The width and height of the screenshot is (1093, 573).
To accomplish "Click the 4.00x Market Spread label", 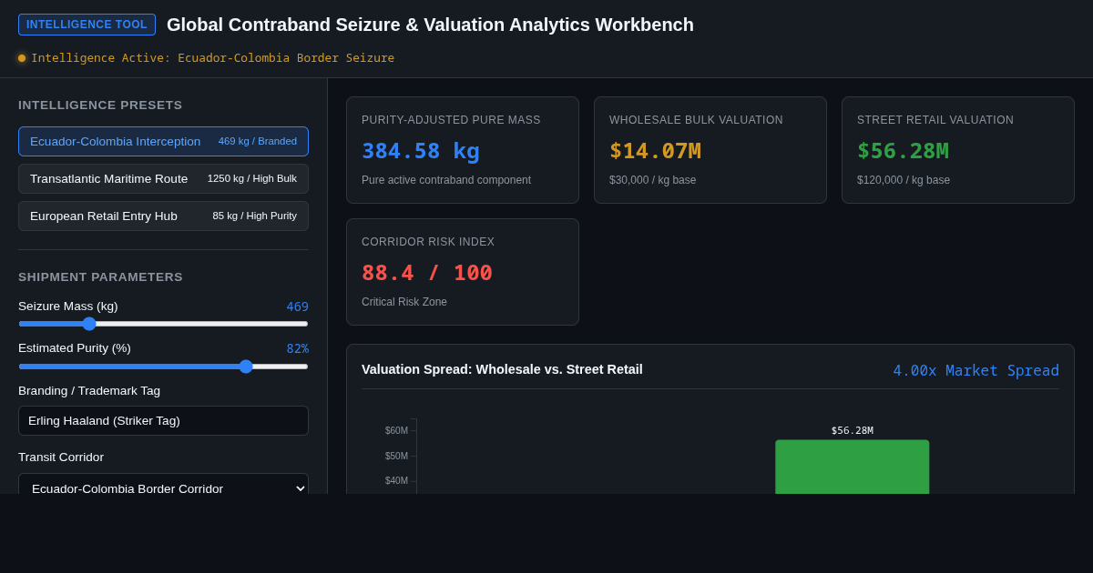I will click(976, 370).
